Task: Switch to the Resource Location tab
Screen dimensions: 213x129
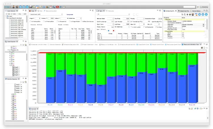Action: 50,11
